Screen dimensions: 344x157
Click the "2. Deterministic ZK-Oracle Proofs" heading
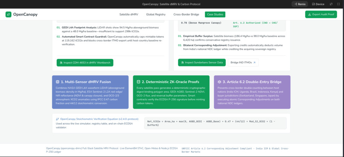[170, 82]
